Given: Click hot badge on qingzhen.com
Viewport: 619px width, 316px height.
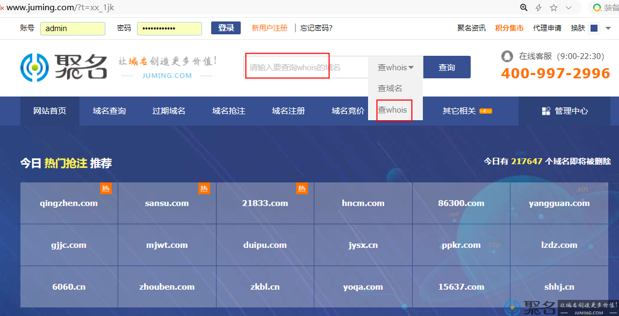Looking at the screenshot, I should click(106, 189).
